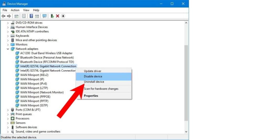Click the Forward arrow toolbar button
The height and width of the screenshot is (140, 269).
9,16
